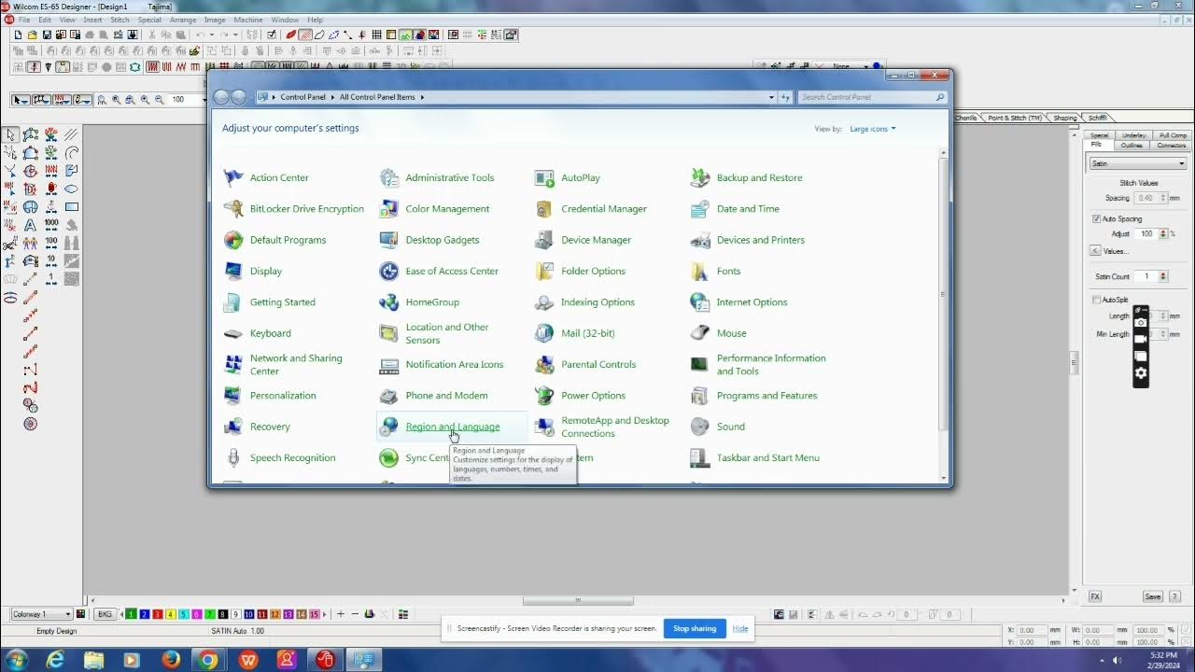Click the Adjust percentage stepper arrows
This screenshot has height=672, width=1195.
pyautogui.click(x=1163, y=234)
